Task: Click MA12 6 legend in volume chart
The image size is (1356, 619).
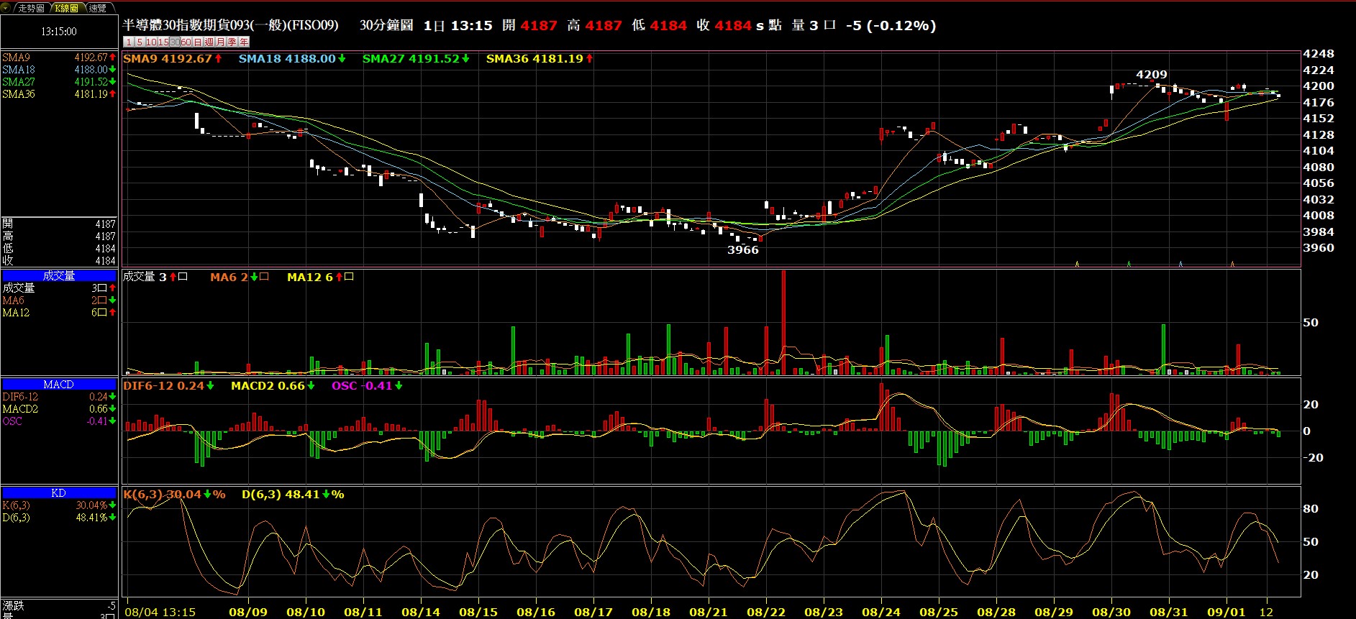Action: pos(320,277)
